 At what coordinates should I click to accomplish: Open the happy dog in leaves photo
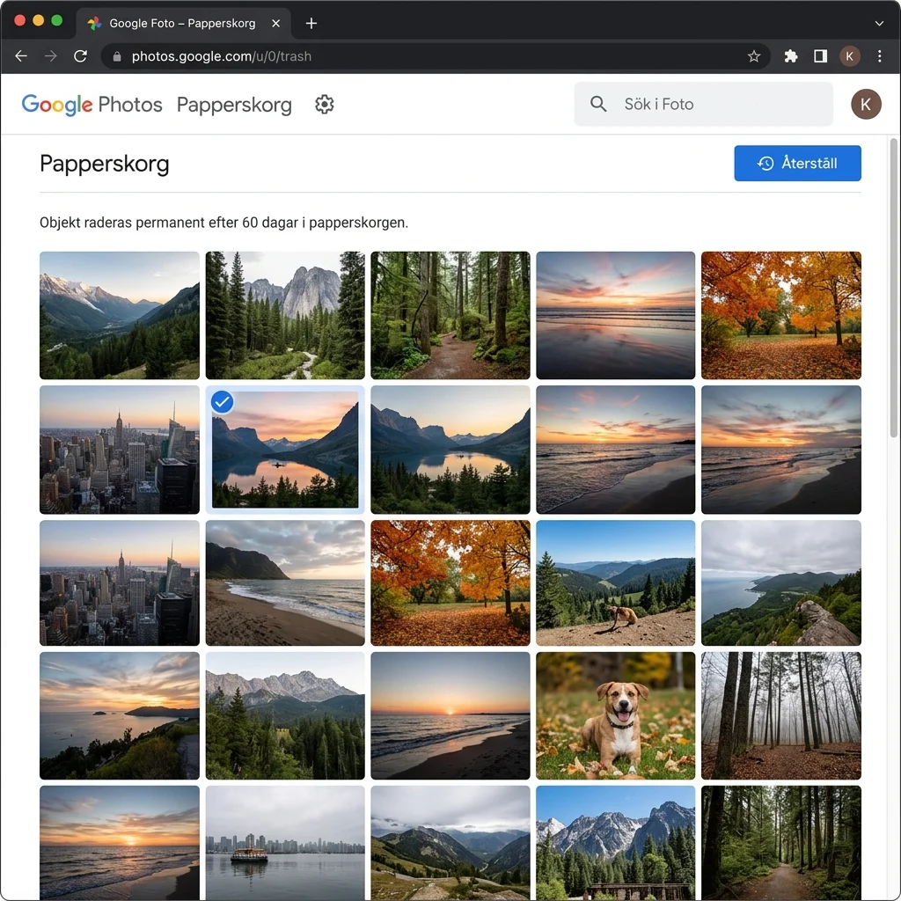[x=615, y=715]
